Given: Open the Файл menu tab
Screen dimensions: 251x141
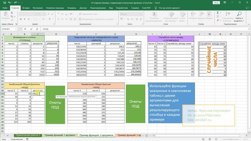Looking at the screenshot, I should (x=5, y=8).
